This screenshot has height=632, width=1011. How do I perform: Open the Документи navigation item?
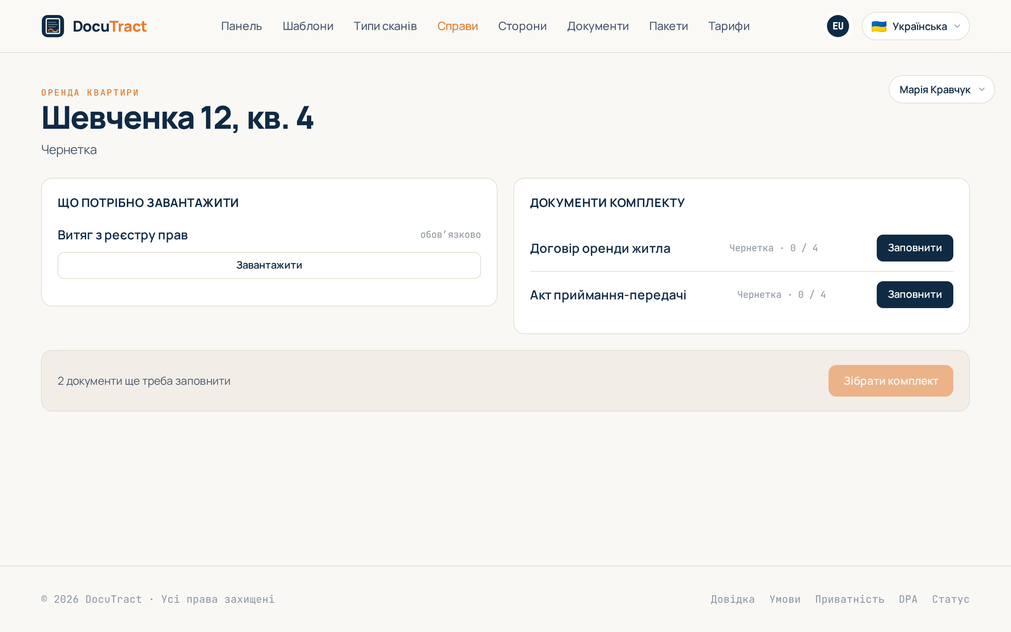(x=598, y=26)
